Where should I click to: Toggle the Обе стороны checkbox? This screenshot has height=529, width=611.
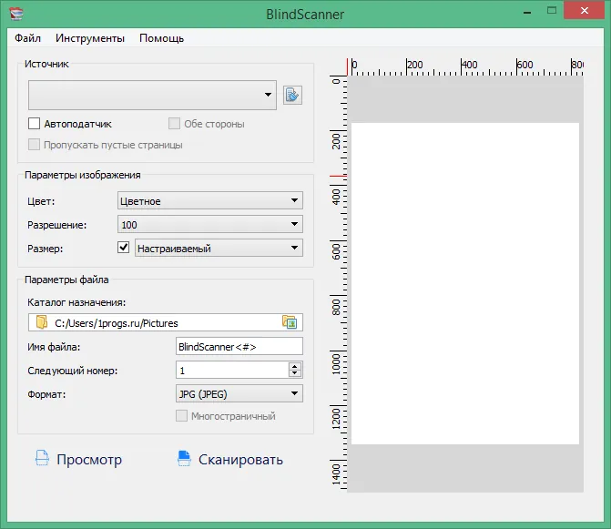(x=174, y=124)
